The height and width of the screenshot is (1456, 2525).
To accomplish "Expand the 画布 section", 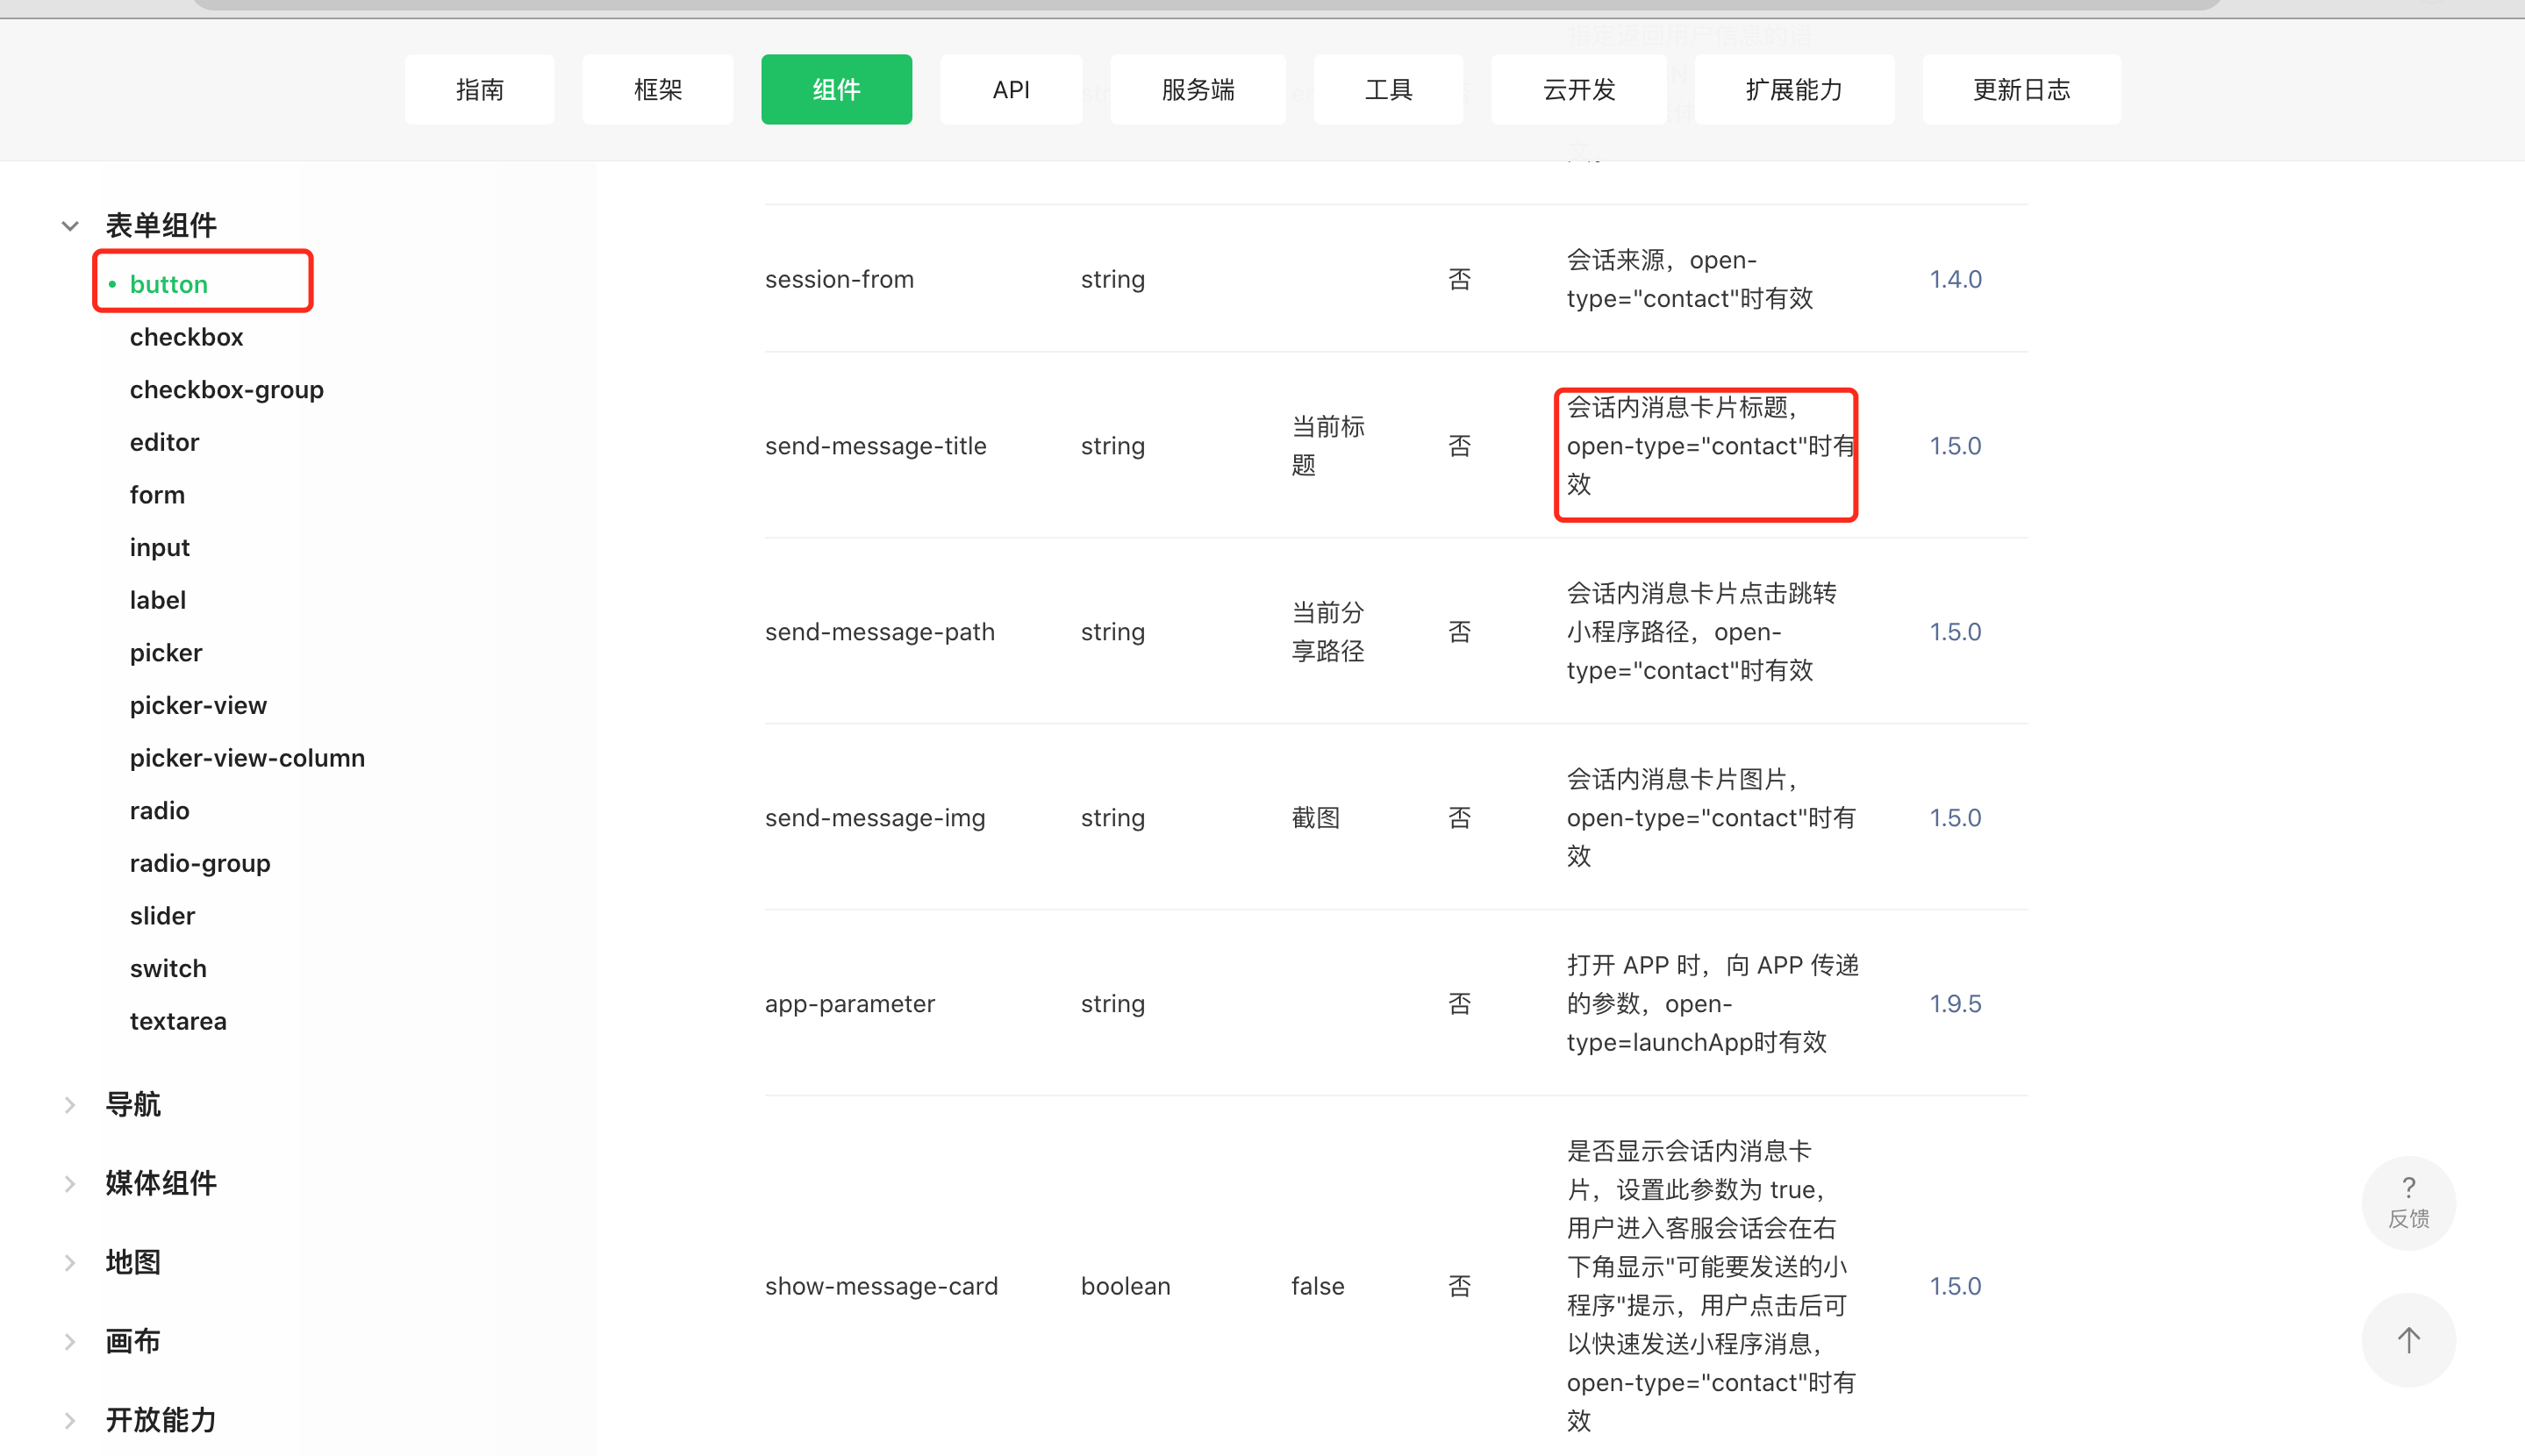I will [x=70, y=1341].
